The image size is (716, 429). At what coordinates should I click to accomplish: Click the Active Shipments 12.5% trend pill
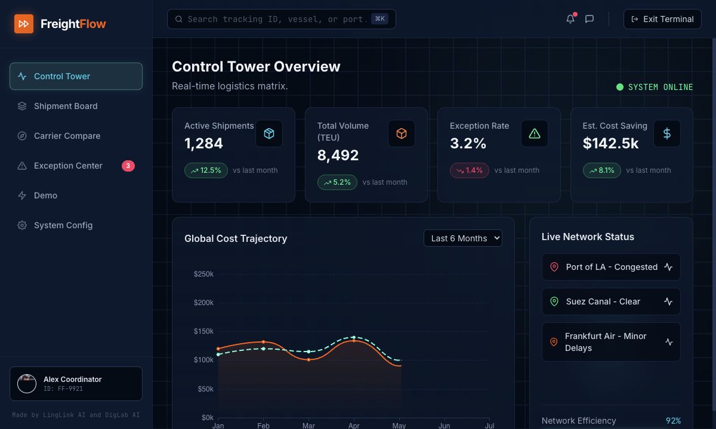pyautogui.click(x=206, y=170)
